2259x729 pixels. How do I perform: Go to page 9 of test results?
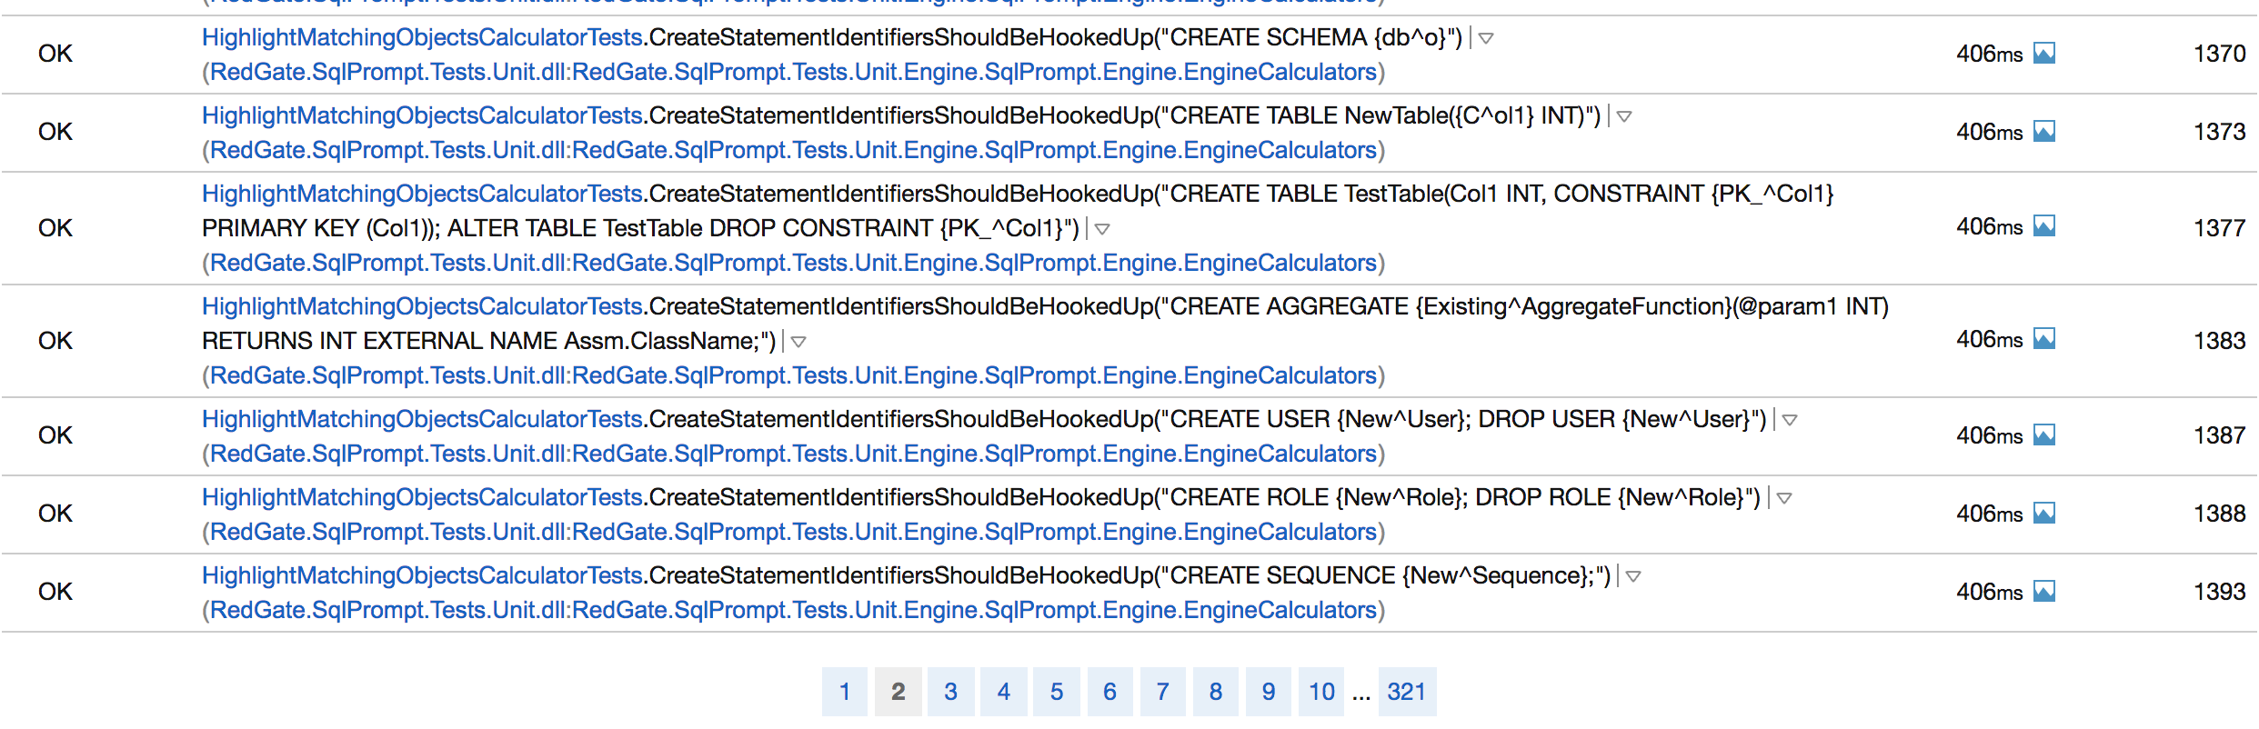pos(1269,693)
